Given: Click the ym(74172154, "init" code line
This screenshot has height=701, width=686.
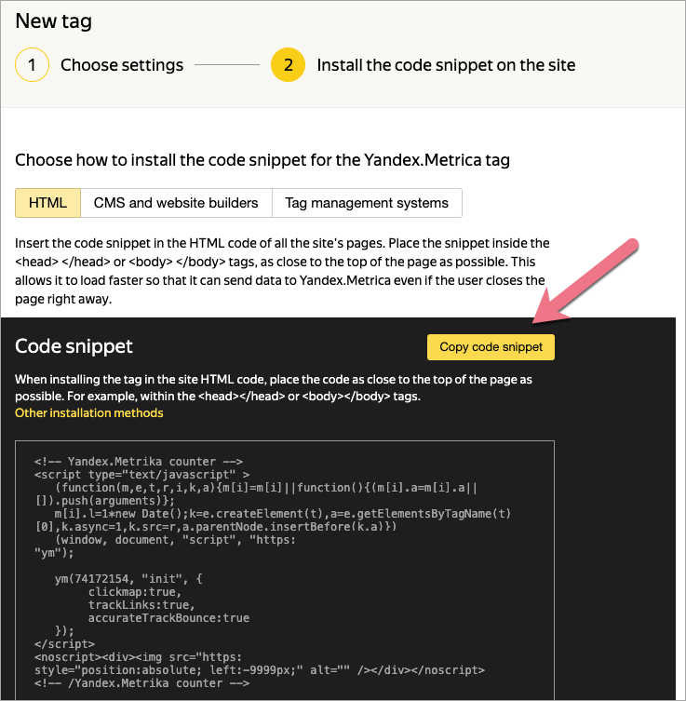Looking at the screenshot, I should click(x=128, y=578).
